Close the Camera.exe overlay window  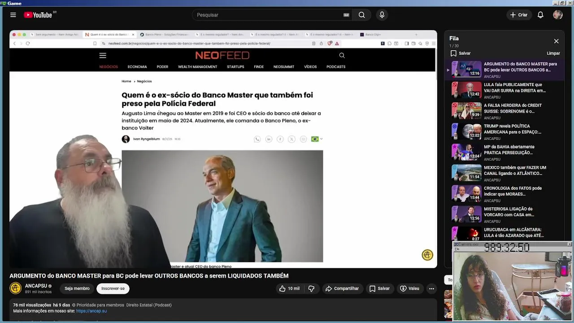(x=569, y=244)
